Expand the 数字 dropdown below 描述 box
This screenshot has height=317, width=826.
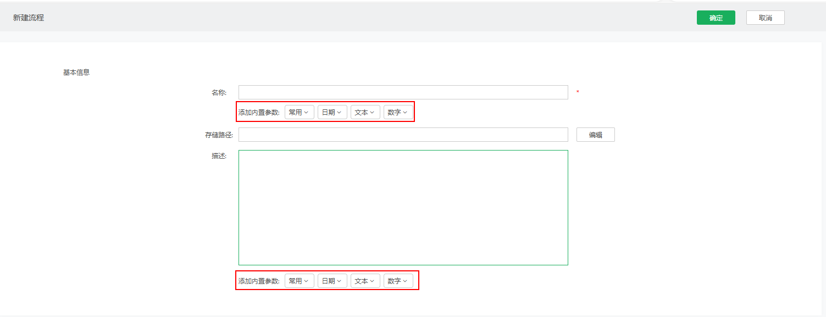[x=398, y=281]
